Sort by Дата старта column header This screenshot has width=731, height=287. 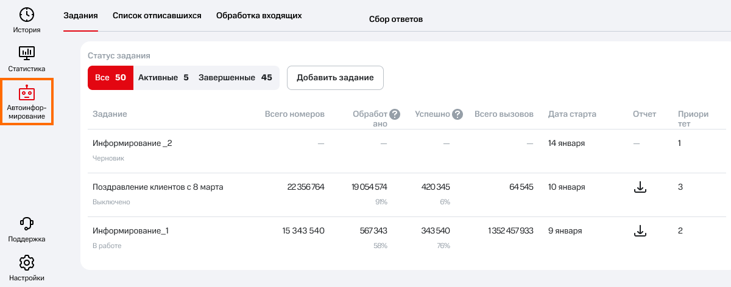point(572,114)
